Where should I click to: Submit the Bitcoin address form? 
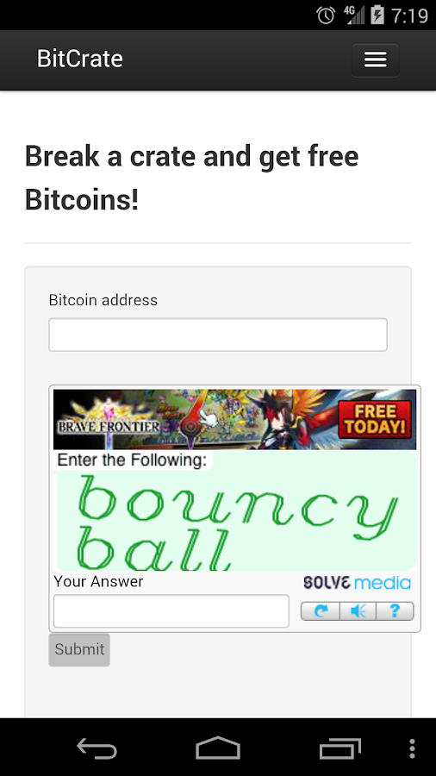click(x=79, y=649)
